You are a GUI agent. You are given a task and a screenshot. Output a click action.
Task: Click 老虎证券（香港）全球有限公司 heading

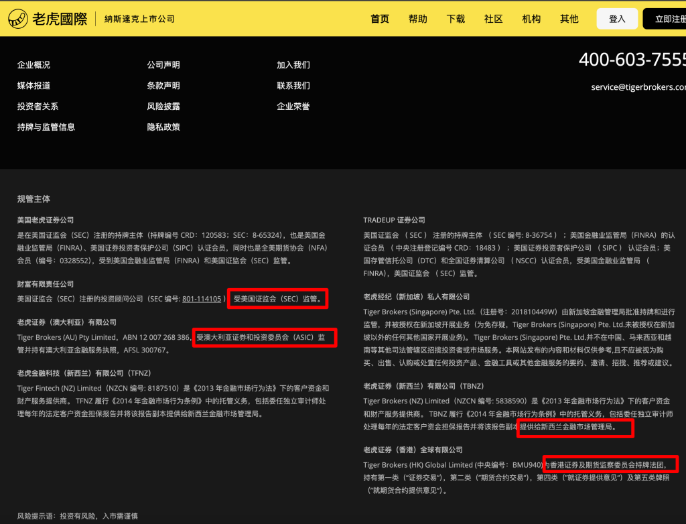tap(413, 450)
